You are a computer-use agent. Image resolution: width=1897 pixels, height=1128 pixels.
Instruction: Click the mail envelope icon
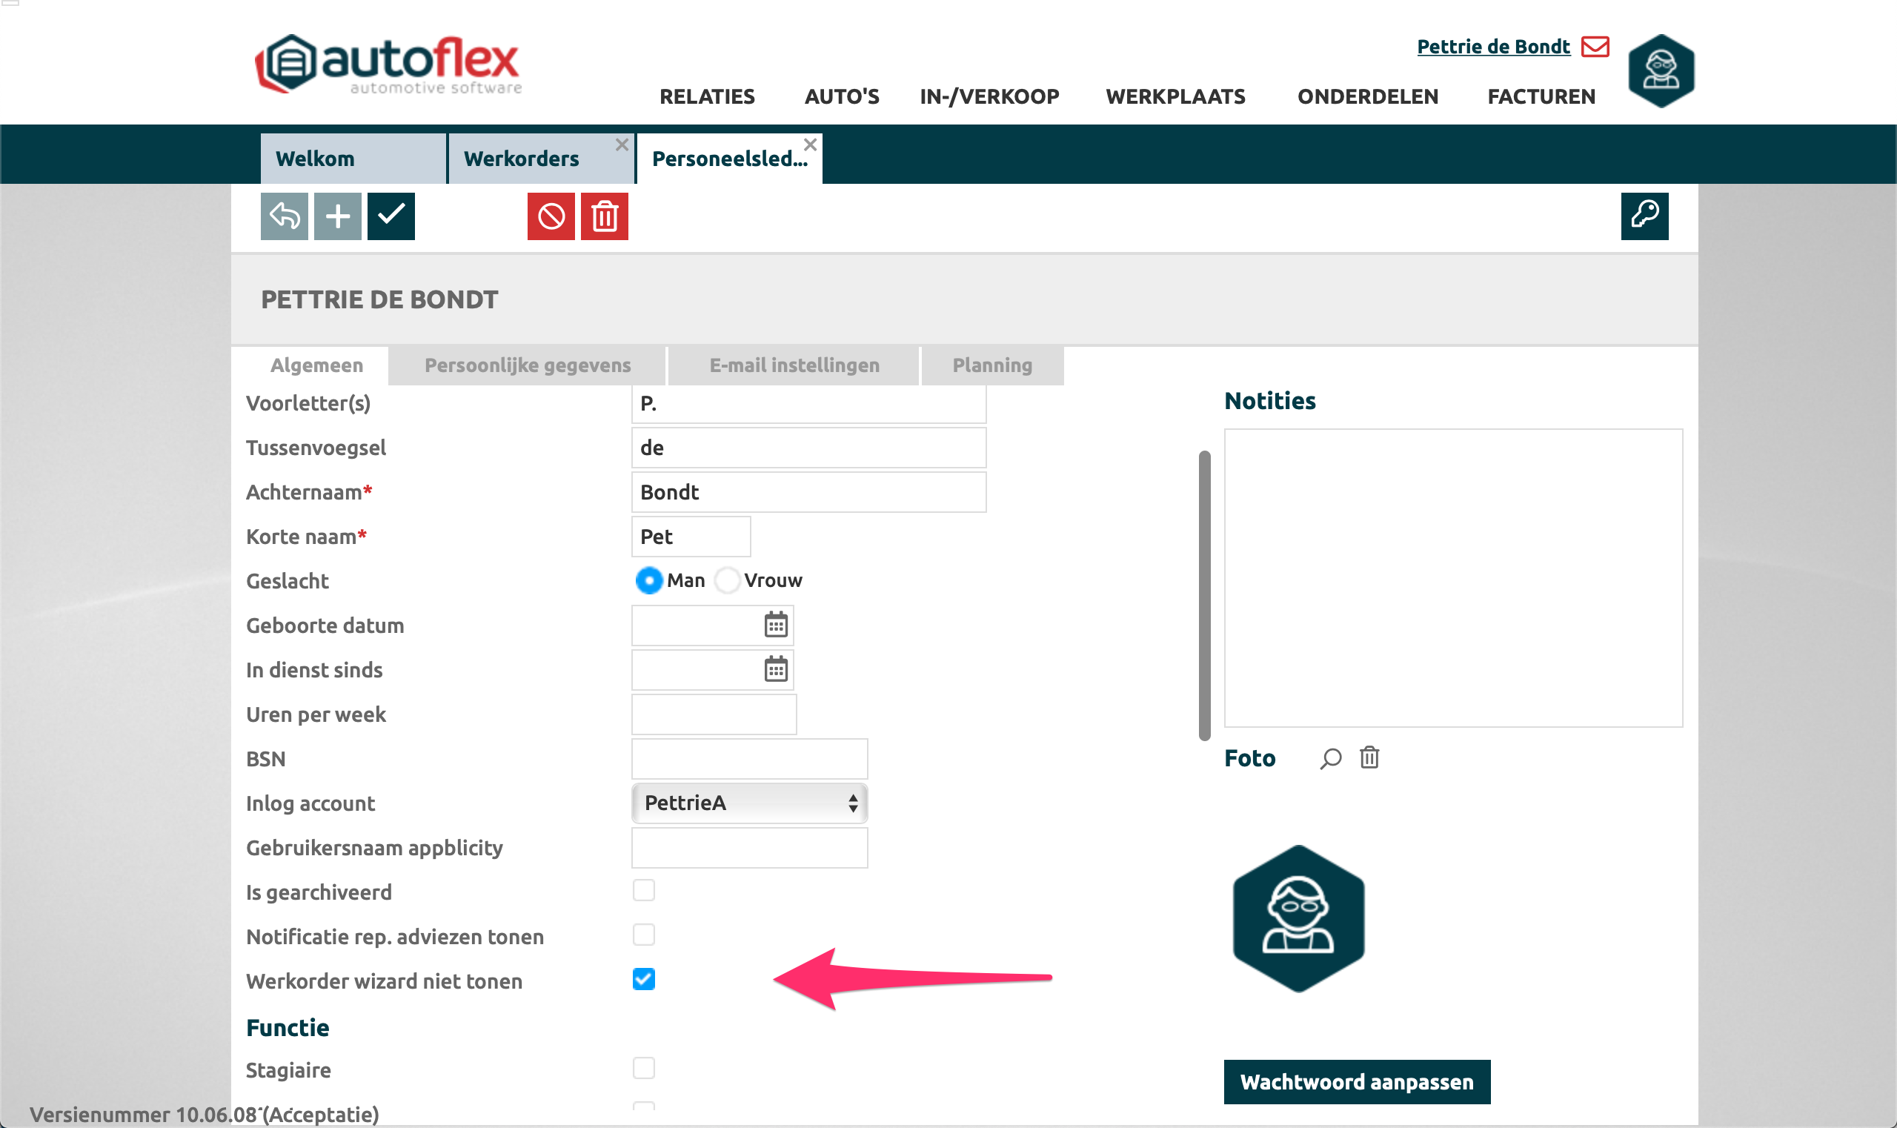point(1595,47)
